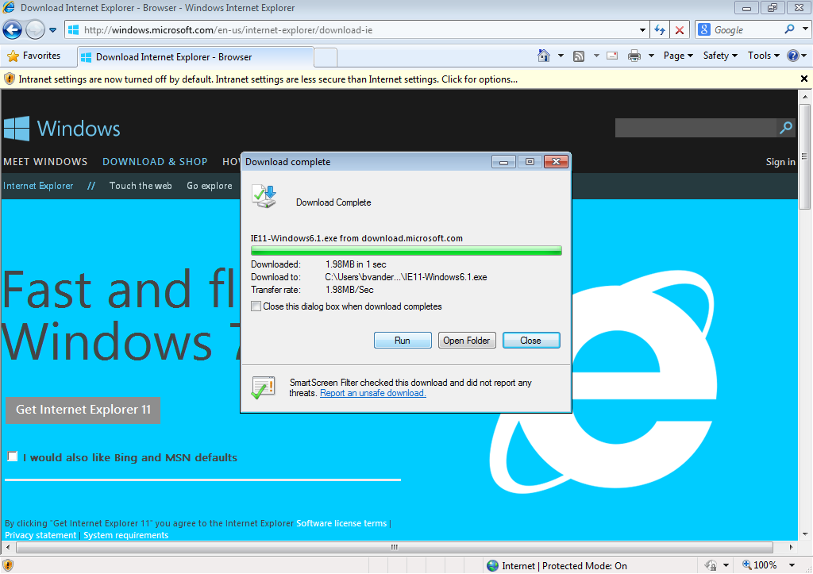813x574 pixels.
Task: Open the Page menu
Action: point(678,56)
